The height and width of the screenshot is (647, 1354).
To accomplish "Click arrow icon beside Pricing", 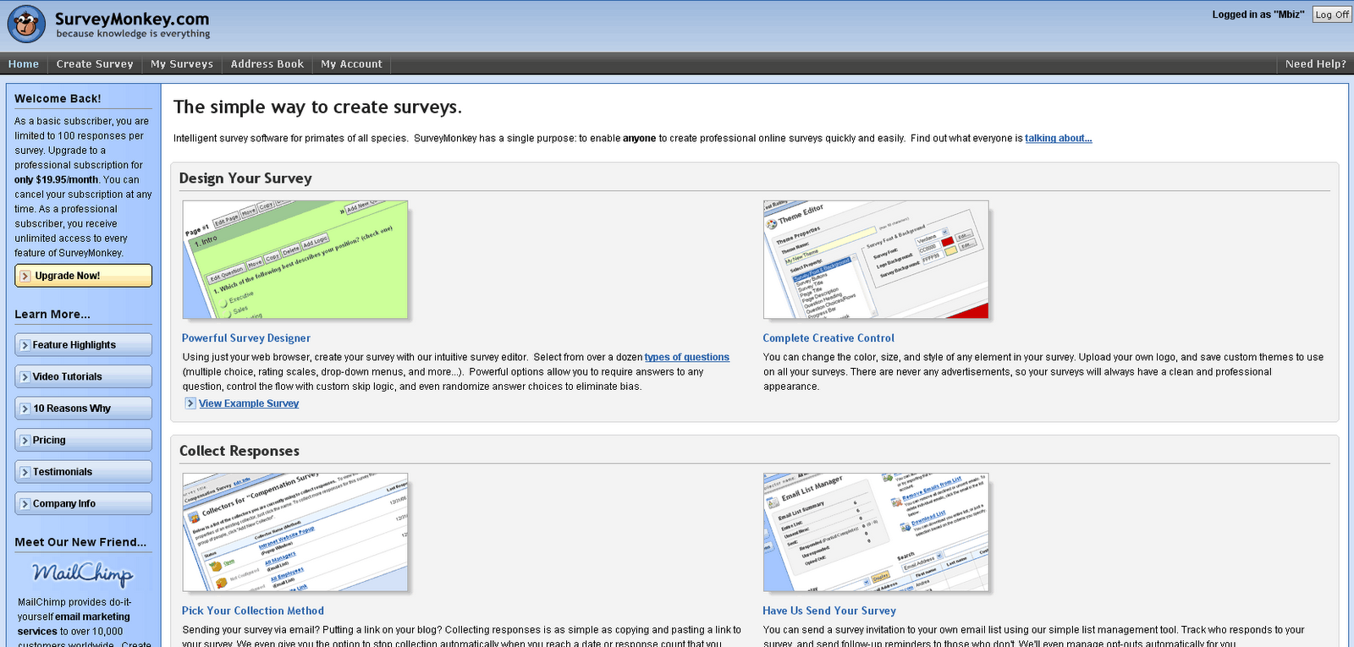I will point(24,441).
